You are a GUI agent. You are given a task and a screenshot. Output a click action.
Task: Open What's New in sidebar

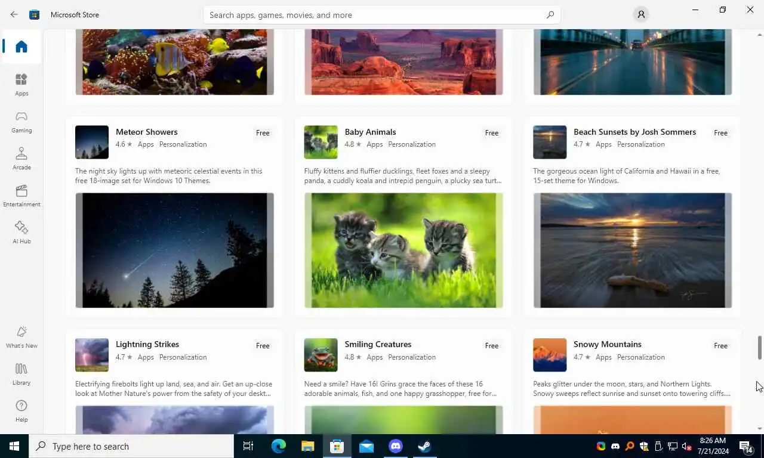pyautogui.click(x=21, y=337)
